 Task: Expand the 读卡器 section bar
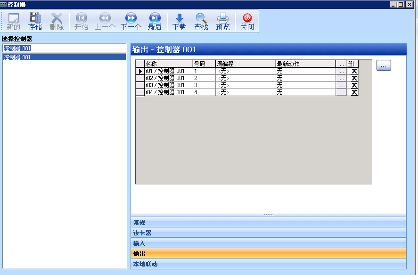(269, 233)
